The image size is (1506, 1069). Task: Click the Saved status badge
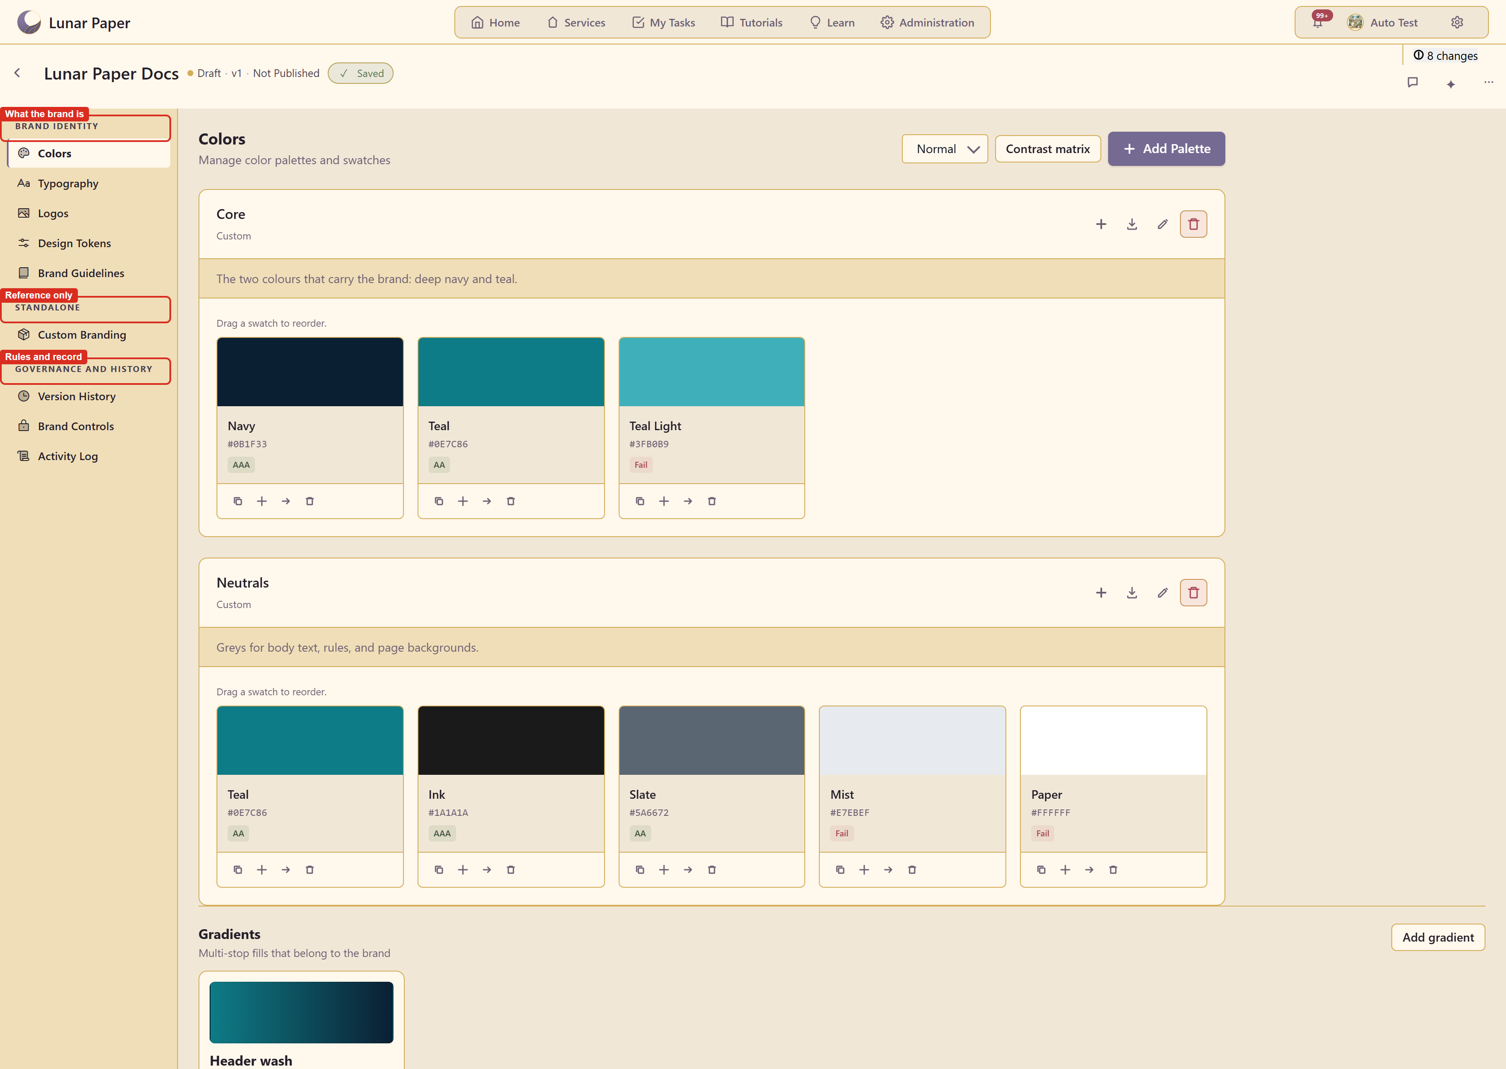pyautogui.click(x=361, y=73)
